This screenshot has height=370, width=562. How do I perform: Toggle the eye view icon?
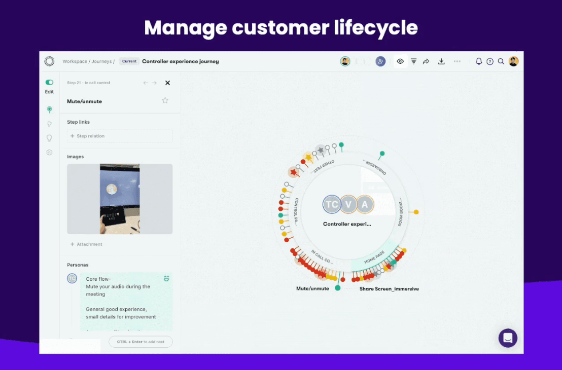400,61
